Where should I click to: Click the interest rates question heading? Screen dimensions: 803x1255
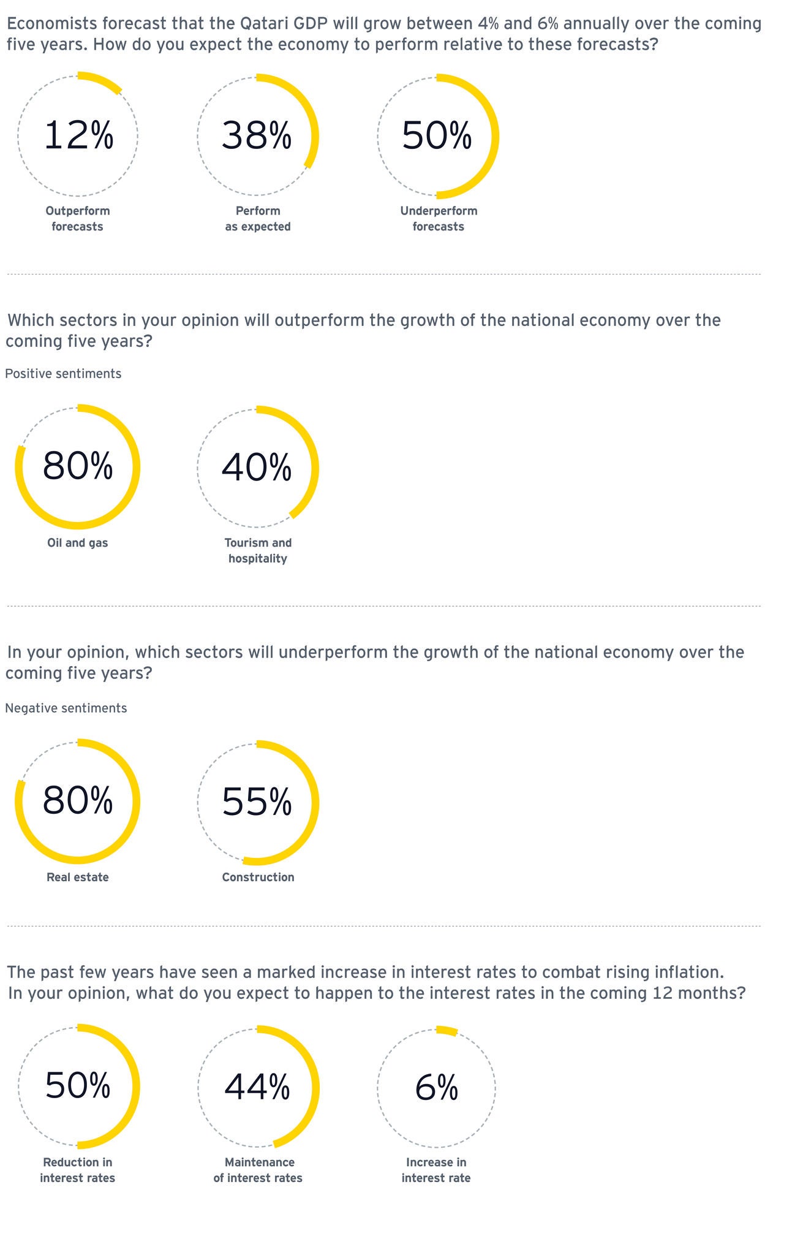376,982
